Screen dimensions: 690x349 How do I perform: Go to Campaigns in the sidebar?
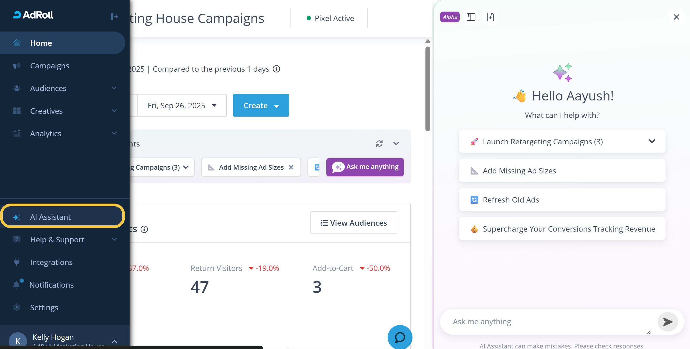click(x=50, y=66)
